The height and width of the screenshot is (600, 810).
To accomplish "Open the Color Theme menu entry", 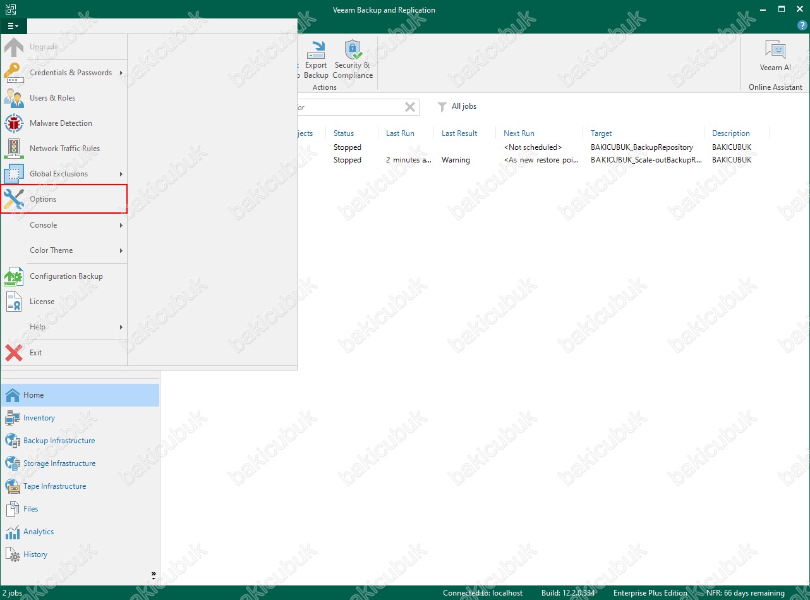I will (x=64, y=250).
